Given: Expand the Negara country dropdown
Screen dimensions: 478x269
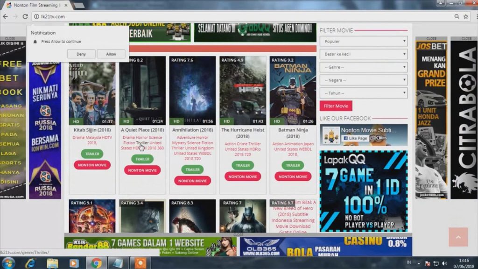Looking at the screenshot, I should click(364, 80).
